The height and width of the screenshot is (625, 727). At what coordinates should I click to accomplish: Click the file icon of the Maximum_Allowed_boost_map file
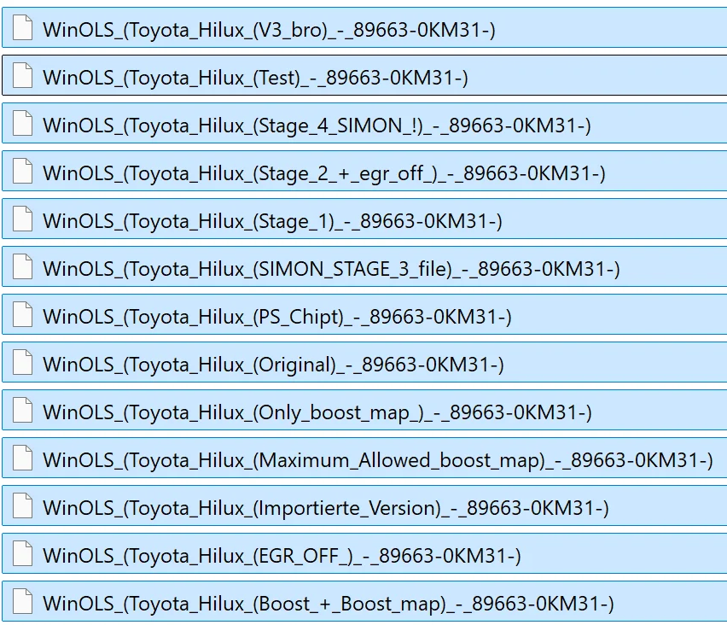click(x=22, y=458)
